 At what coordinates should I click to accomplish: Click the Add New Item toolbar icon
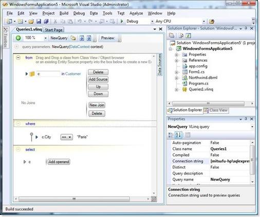(20, 21)
